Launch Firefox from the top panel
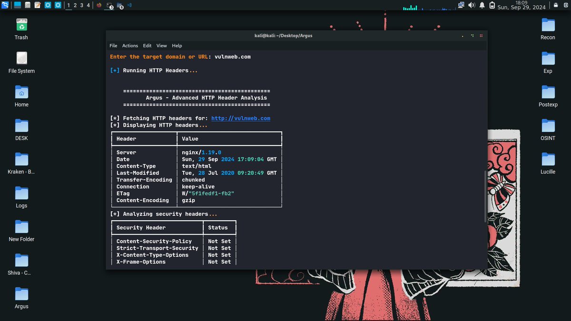 pos(98,5)
